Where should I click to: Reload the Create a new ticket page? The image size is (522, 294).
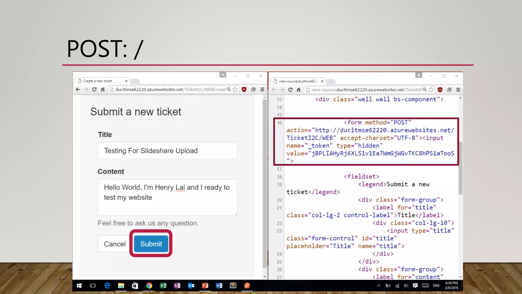click(94, 89)
